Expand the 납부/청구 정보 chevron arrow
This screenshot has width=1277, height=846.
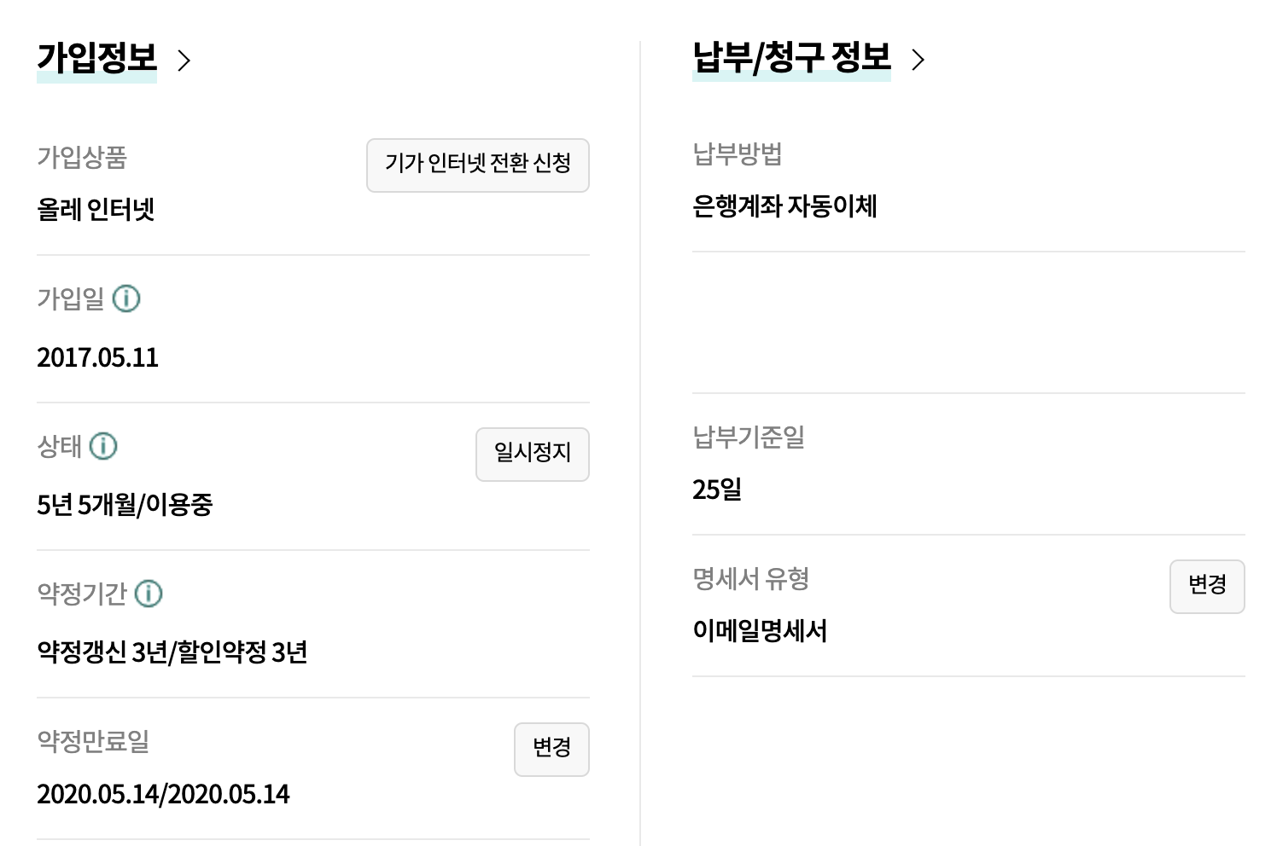(x=918, y=60)
